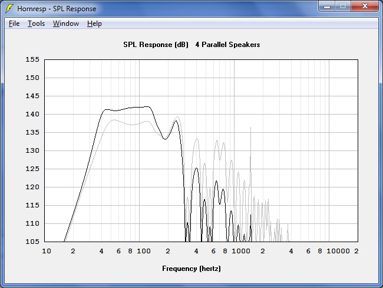The image size is (383, 288).
Task: Click the 140 dB y-axis label
Action: click(x=32, y=114)
